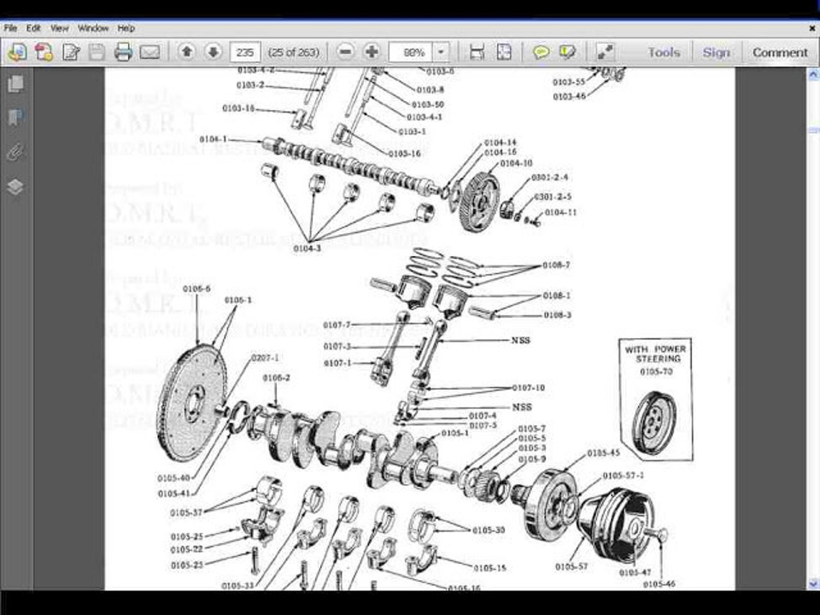The image size is (820, 615).
Task: Open the Window menu
Action: click(94, 27)
